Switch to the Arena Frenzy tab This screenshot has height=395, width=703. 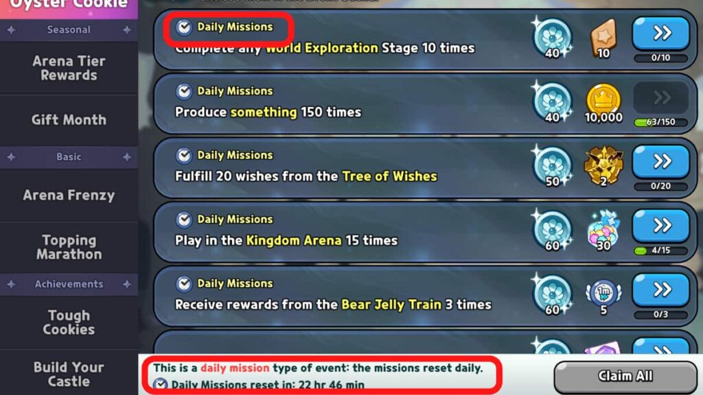point(69,195)
